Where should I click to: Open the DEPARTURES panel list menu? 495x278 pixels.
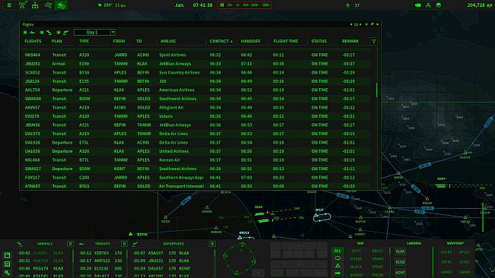212,244
